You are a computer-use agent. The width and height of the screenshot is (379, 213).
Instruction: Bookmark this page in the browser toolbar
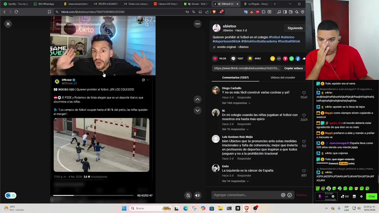(49, 12)
